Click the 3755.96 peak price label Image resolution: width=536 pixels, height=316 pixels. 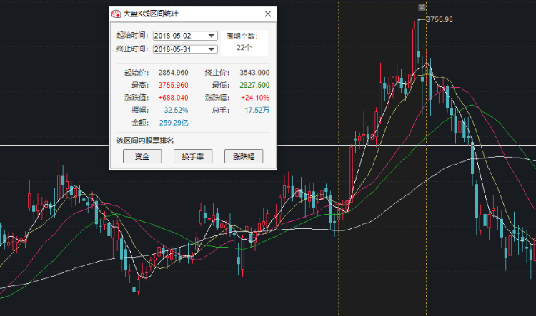[x=440, y=20]
